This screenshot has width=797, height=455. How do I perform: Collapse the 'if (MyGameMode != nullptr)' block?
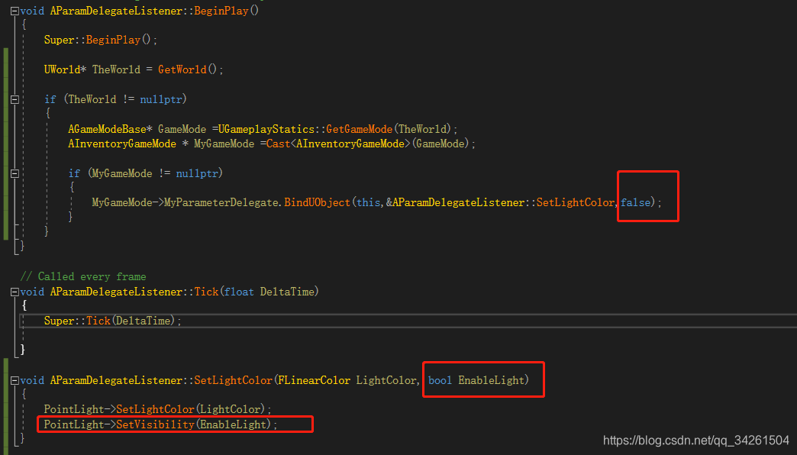coord(15,173)
